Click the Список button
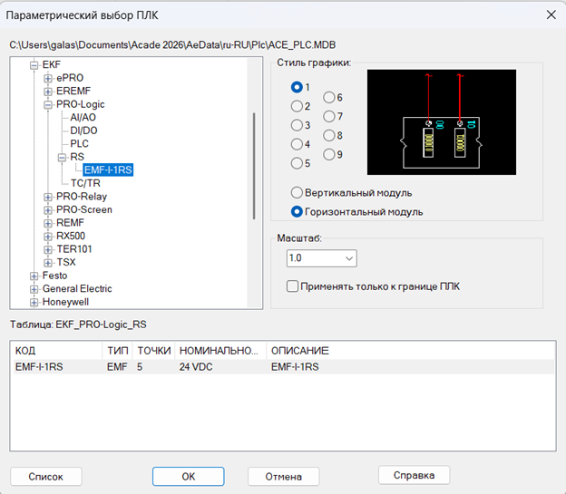566x494 pixels. (46, 477)
